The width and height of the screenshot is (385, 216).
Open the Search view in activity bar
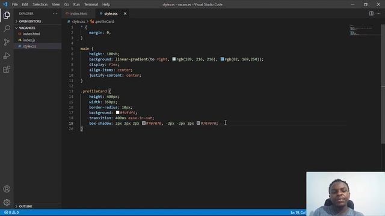point(7,28)
